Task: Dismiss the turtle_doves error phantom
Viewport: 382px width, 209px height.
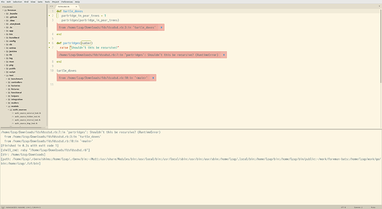Action: 161,28
